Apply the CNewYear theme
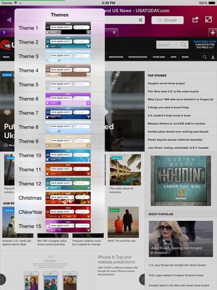The height and width of the screenshot is (290, 217). coord(60,212)
